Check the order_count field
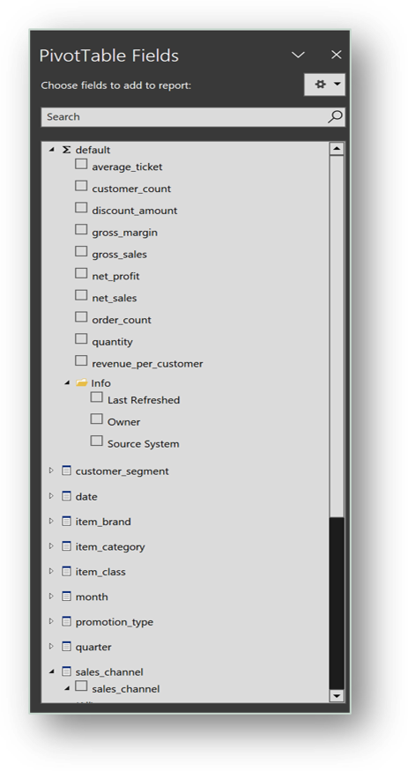 (x=81, y=316)
